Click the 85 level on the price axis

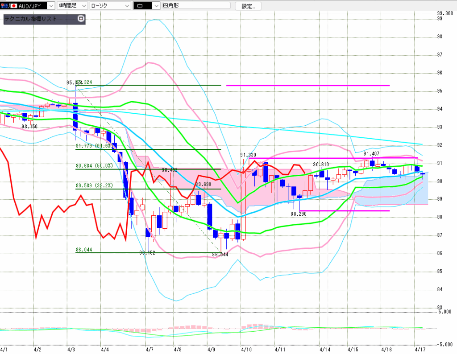pyautogui.click(x=440, y=271)
